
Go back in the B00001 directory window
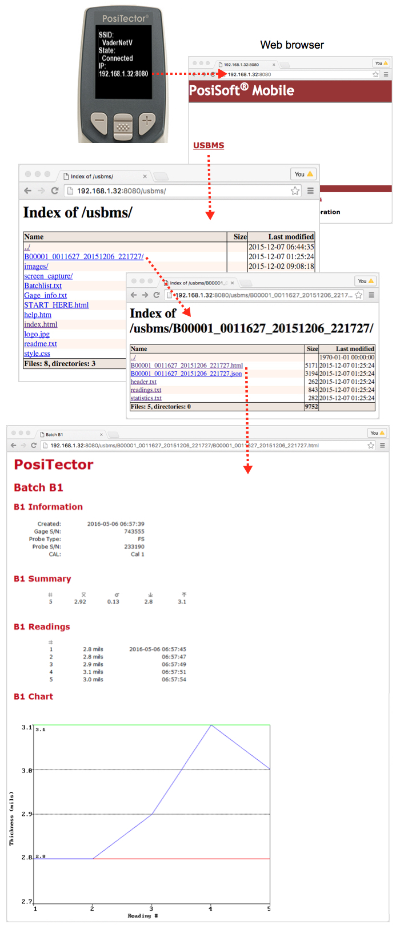pyautogui.click(x=134, y=295)
